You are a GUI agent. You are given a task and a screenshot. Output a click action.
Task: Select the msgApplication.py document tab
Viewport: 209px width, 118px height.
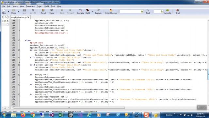[x=19, y=17]
